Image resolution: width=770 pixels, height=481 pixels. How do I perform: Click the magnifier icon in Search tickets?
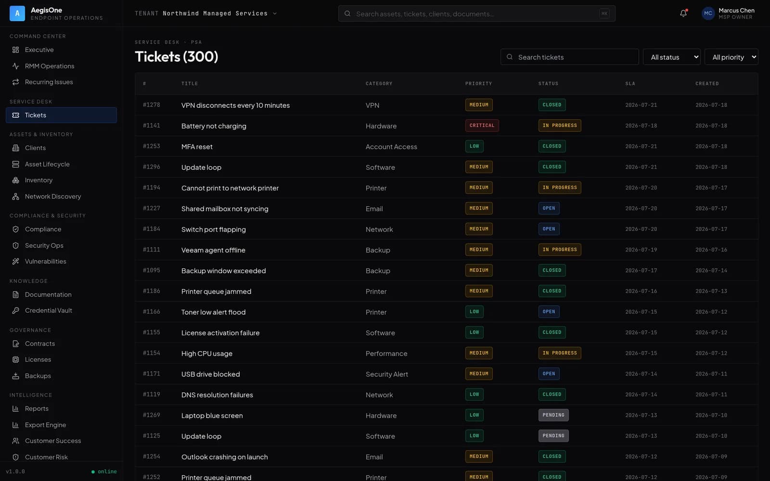pyautogui.click(x=510, y=57)
